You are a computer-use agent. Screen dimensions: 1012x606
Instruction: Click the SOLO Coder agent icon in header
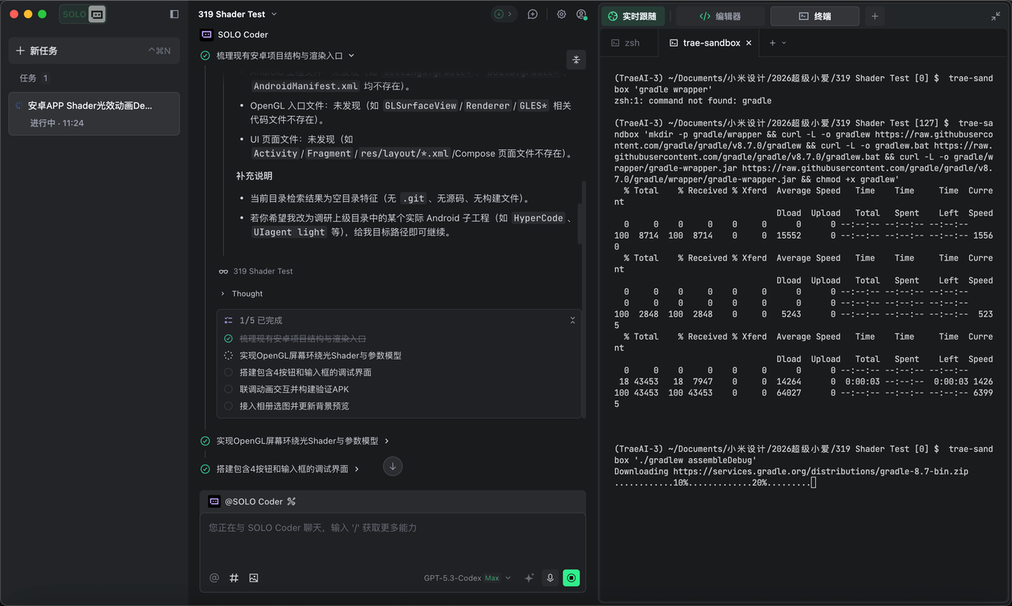pos(207,35)
